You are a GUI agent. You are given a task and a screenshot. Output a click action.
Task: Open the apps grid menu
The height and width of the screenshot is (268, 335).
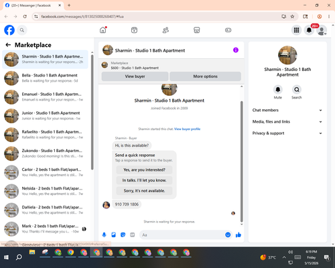tap(296, 30)
